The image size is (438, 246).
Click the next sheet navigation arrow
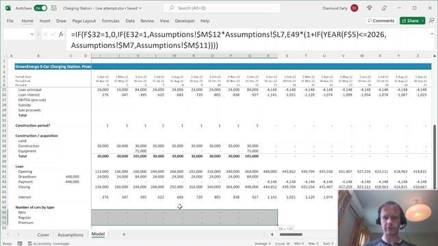pyautogui.click(x=18, y=234)
